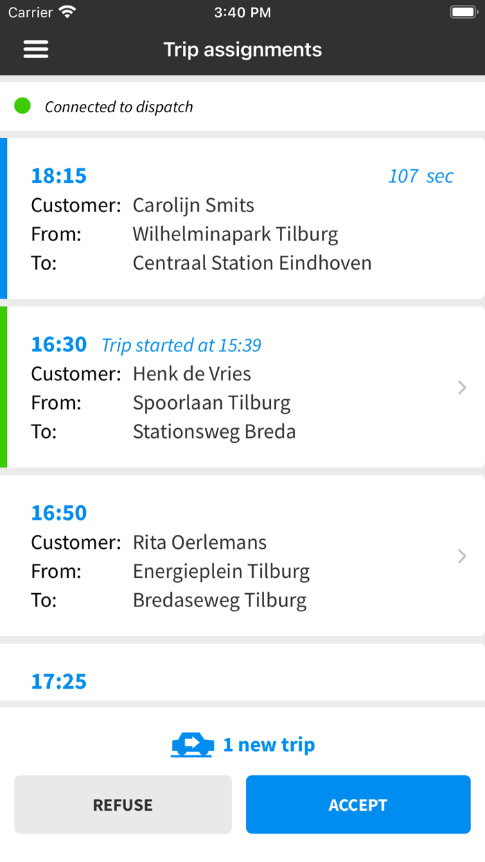
Task: Open the partially visible 17:25 trip
Action: [x=59, y=681]
